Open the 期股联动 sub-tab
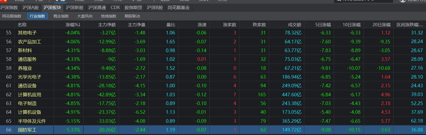The height and width of the screenshot is (135, 426). pos(132,16)
